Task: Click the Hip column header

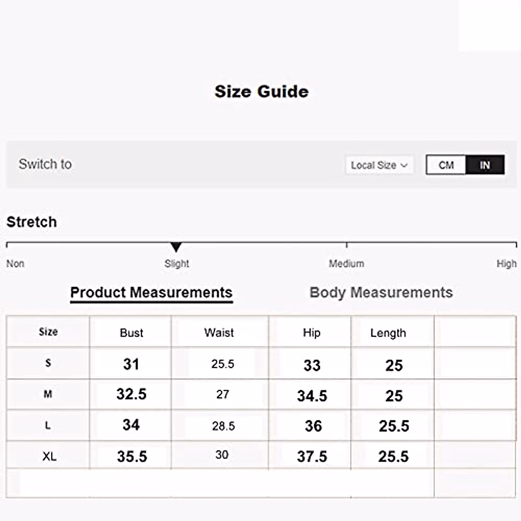Action: pos(311,333)
